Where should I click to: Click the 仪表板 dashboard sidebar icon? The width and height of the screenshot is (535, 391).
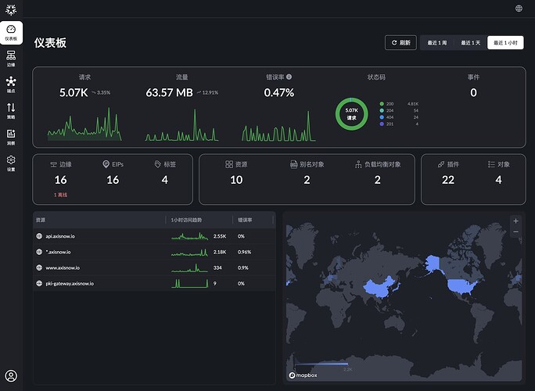click(x=11, y=32)
